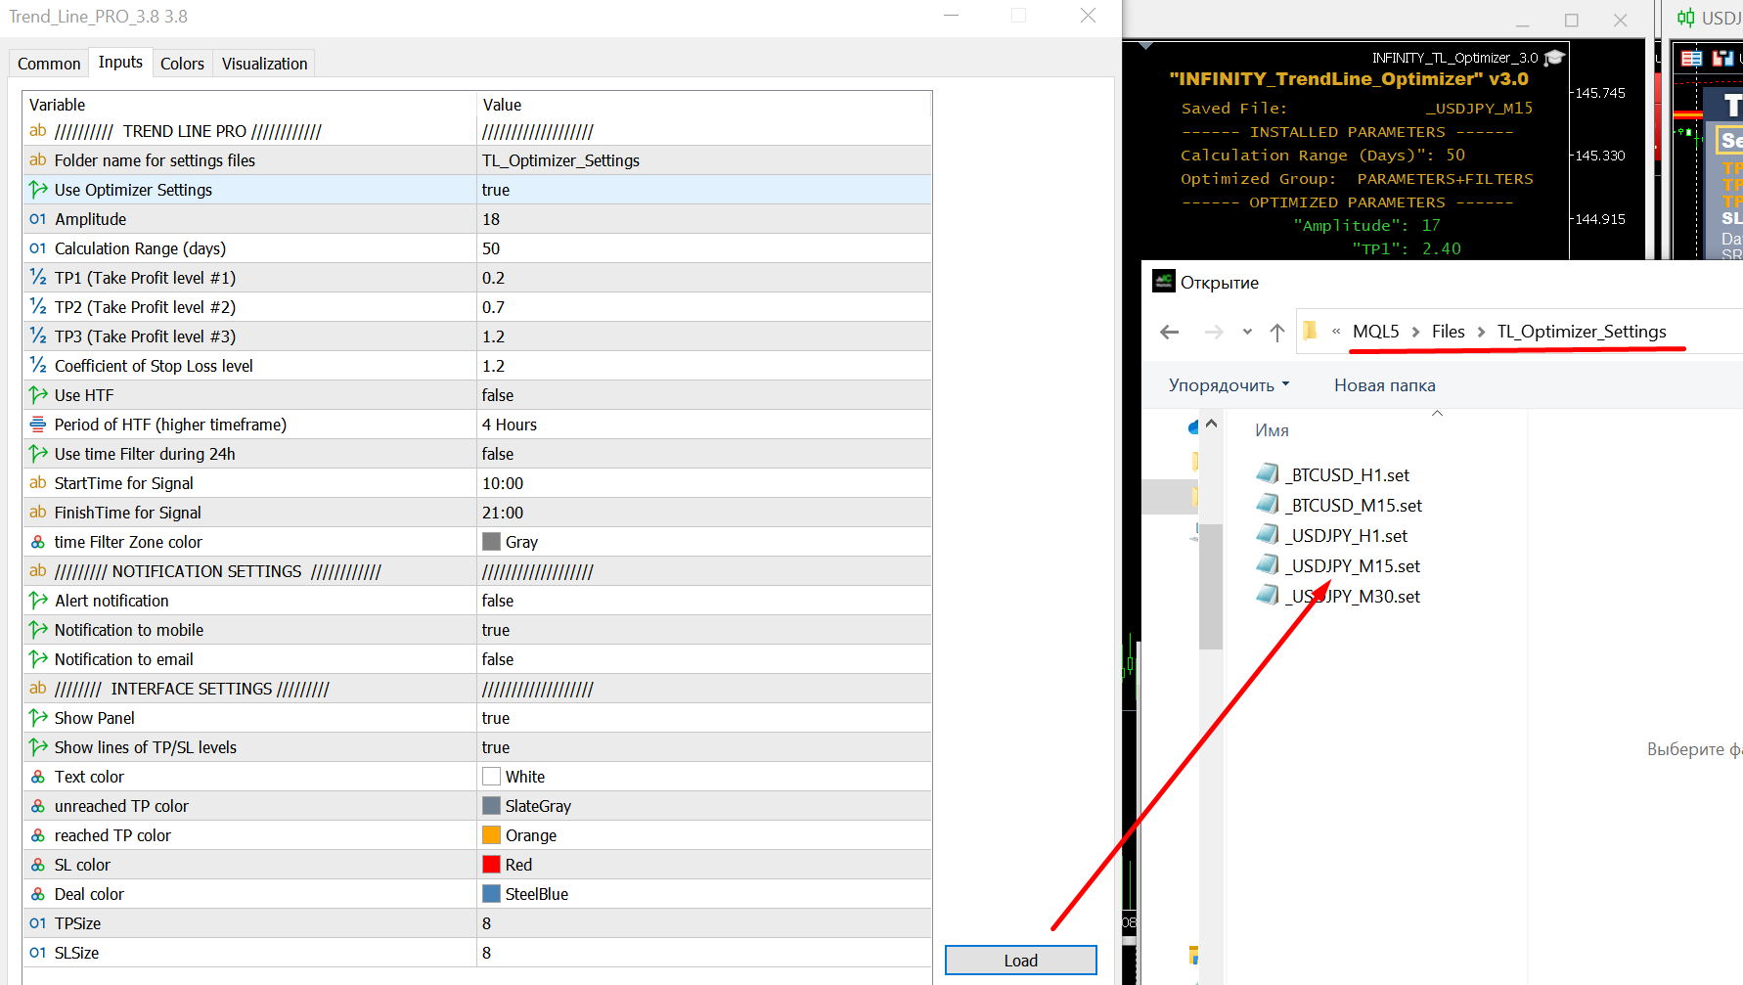Select the _BTCUSD_M15.set file
Image resolution: width=1743 pixels, height=985 pixels.
click(1339, 505)
